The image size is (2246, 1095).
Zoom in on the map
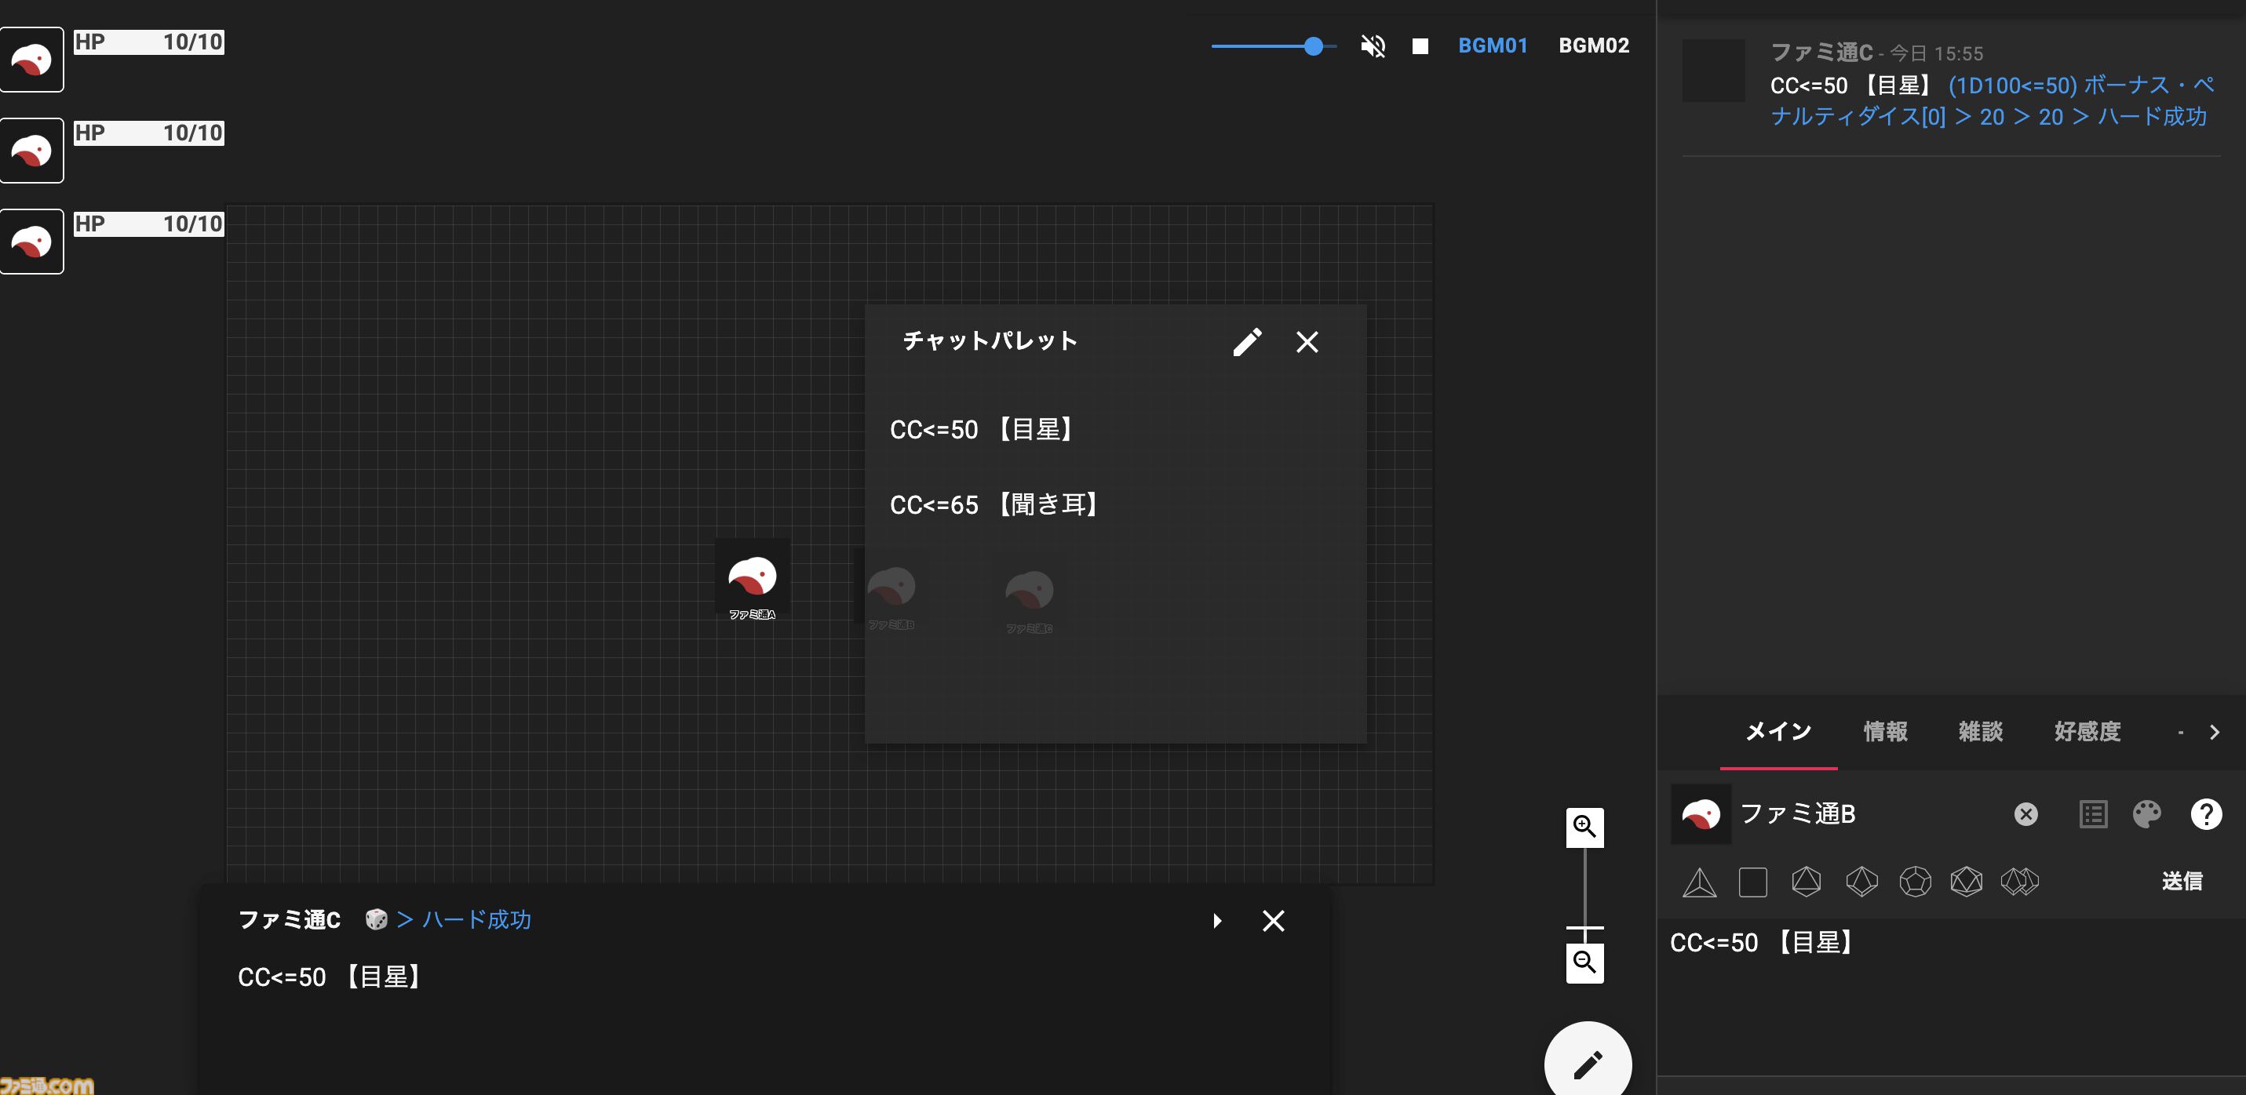pos(1584,827)
